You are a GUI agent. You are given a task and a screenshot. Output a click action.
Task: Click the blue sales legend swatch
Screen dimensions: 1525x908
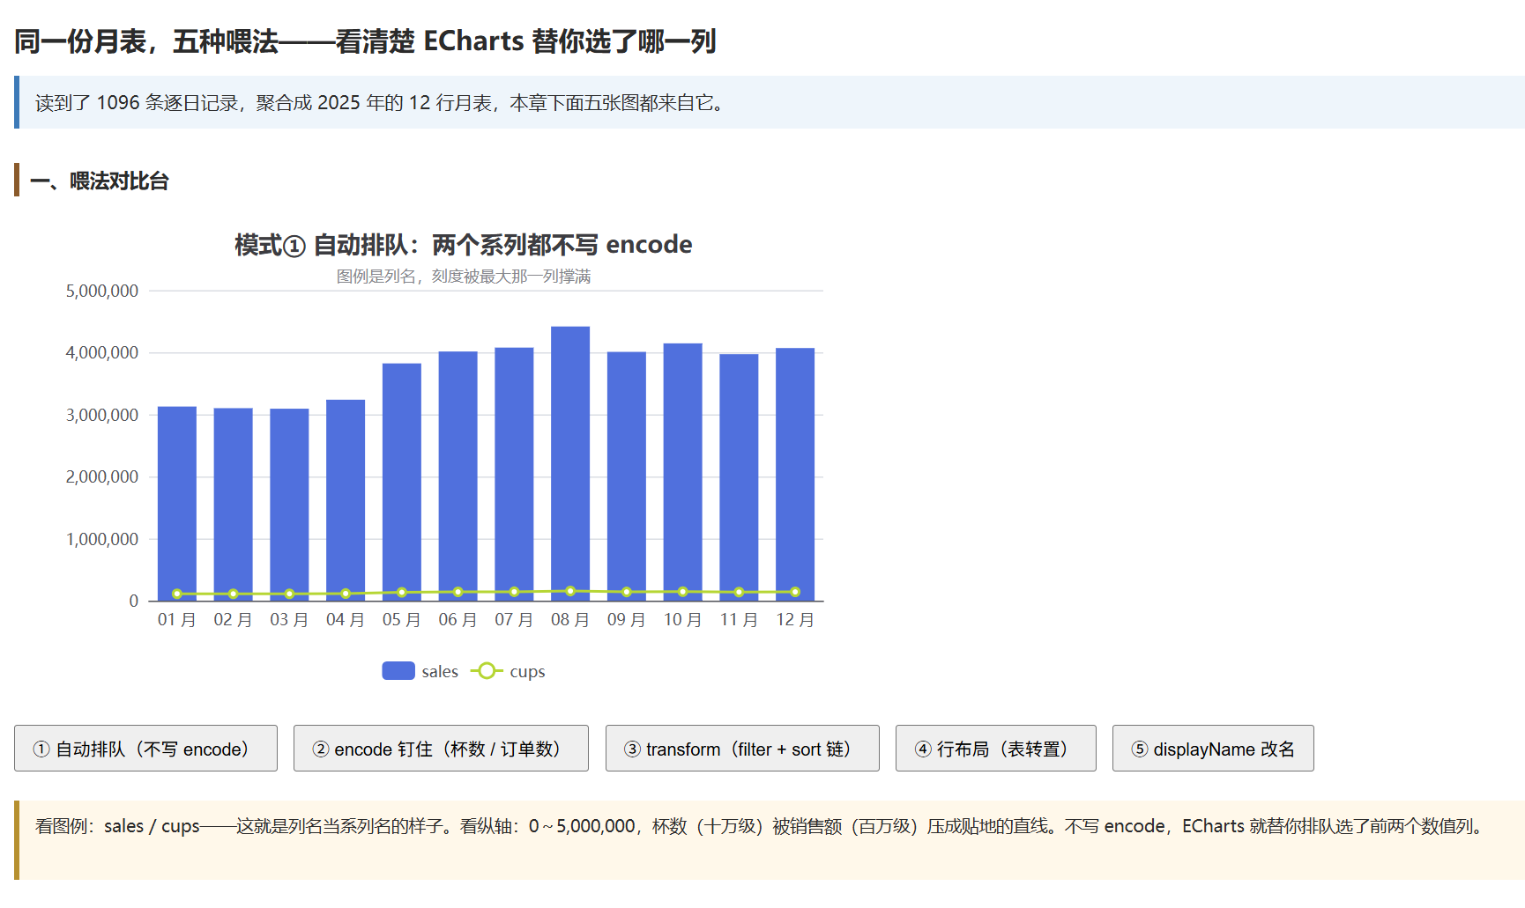point(398,671)
